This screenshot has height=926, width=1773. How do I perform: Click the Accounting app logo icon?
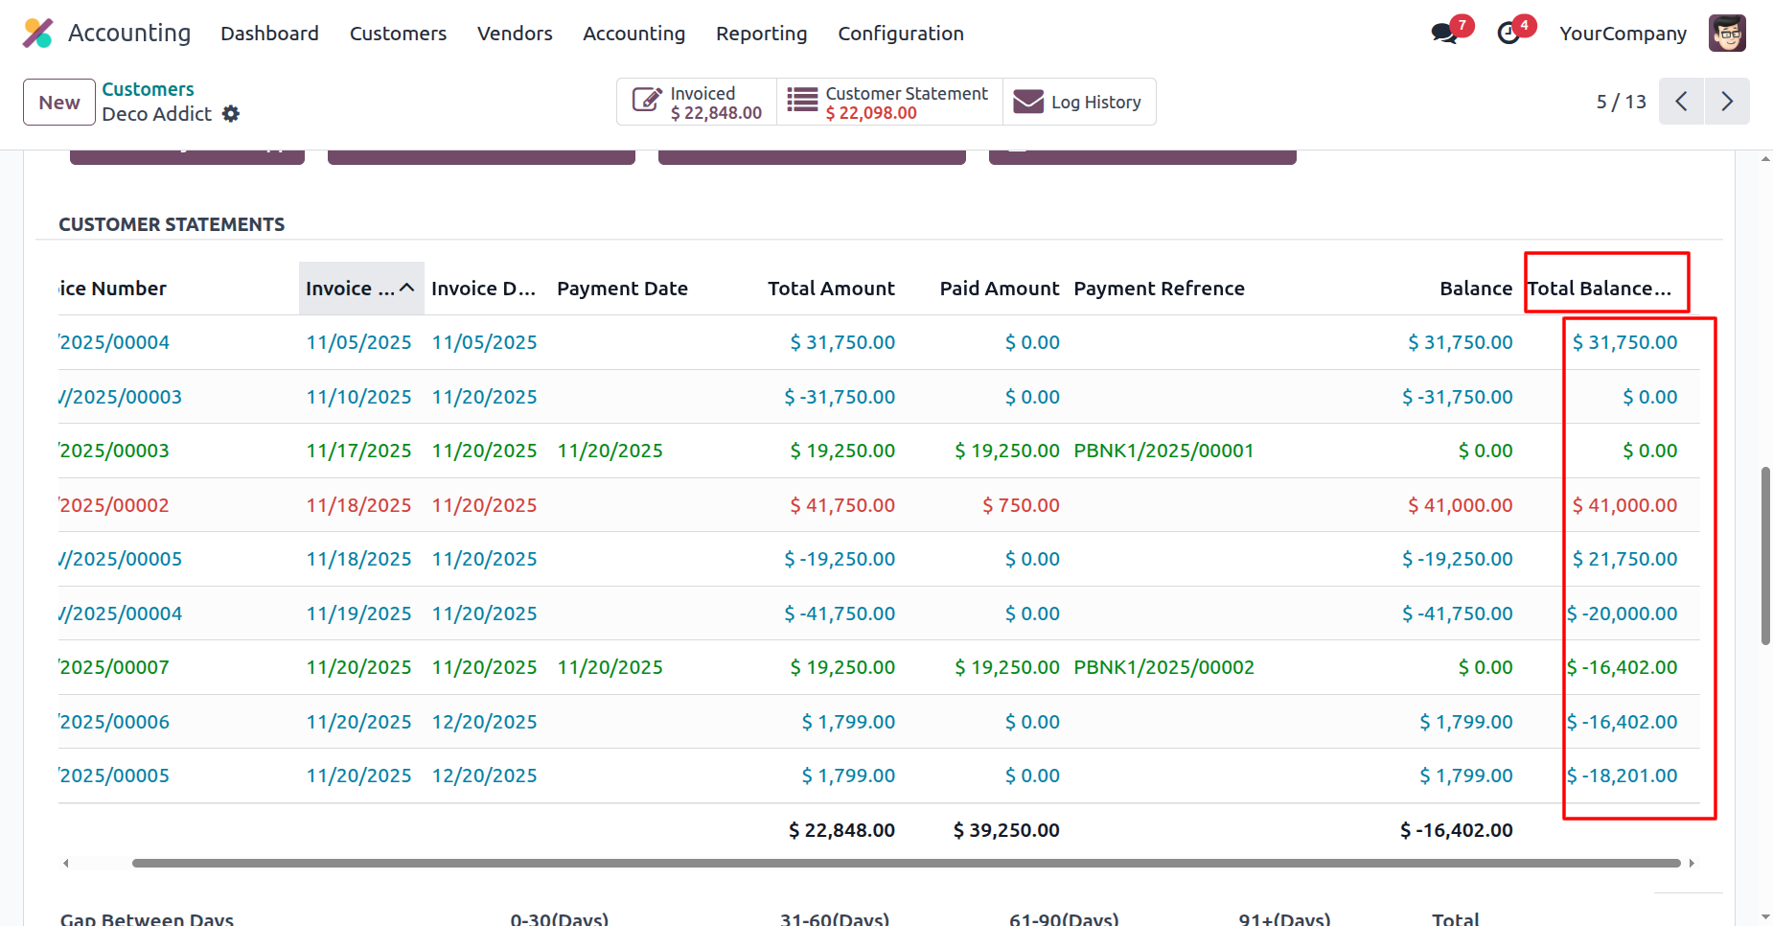tap(37, 34)
